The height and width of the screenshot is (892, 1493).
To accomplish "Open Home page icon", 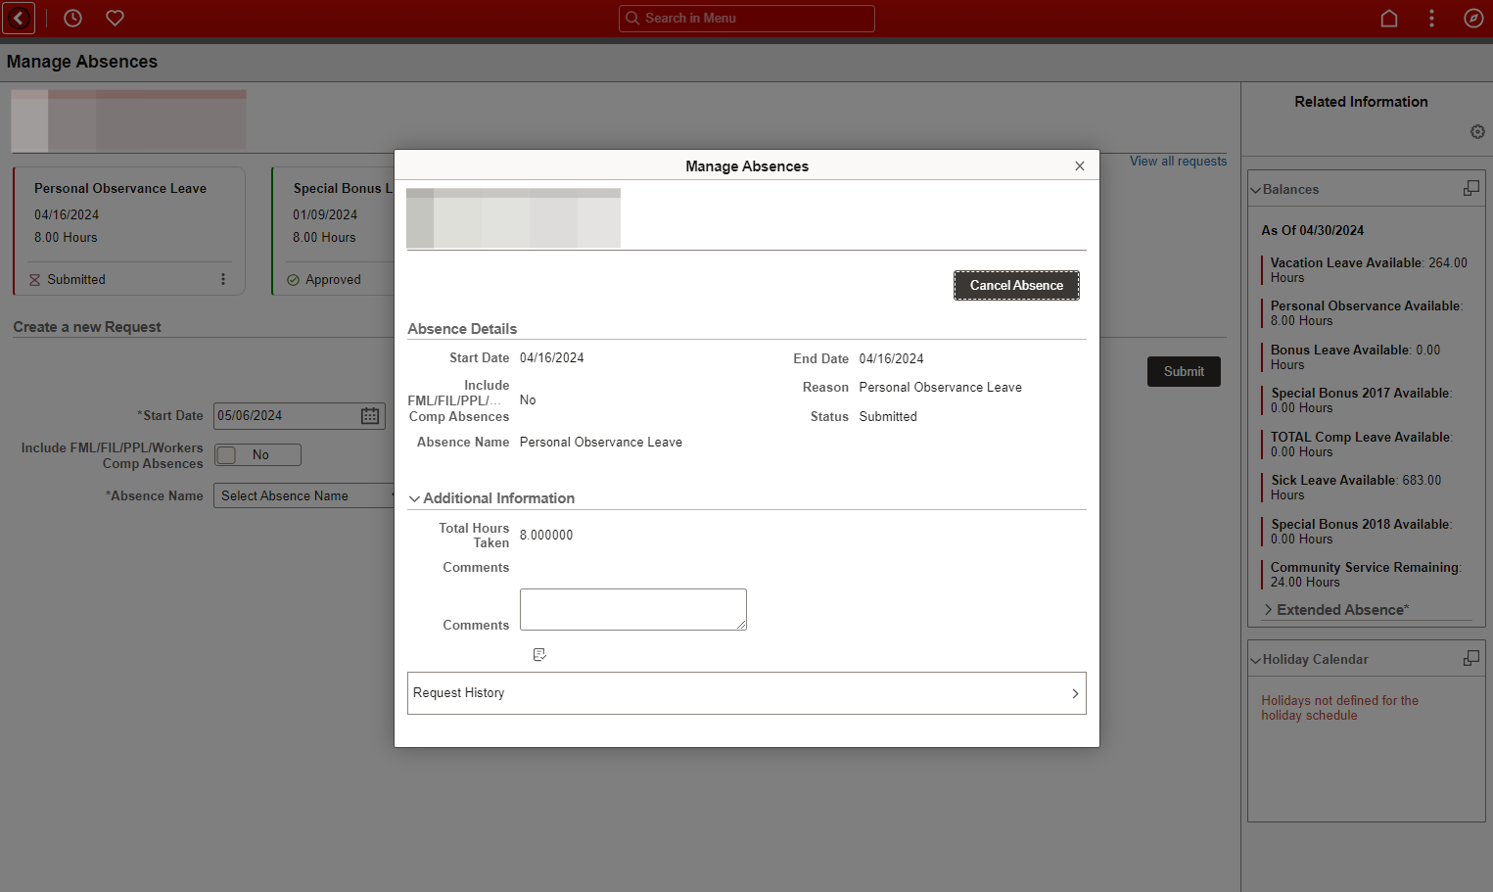I will [x=1388, y=18].
